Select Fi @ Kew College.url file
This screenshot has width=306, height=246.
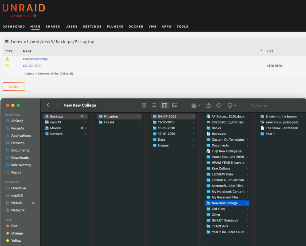click(x=227, y=151)
